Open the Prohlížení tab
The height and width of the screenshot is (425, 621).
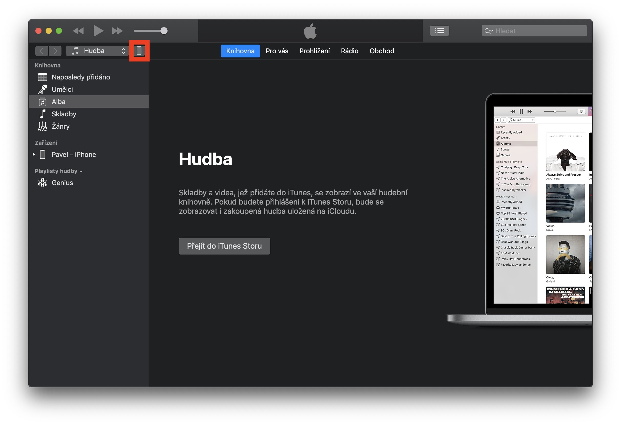(x=315, y=51)
